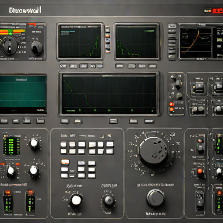Click the top gray key in the colored vertical strip between the upper displays
Image resolution: width=223 pixels, height=223 pixels.
point(108,30)
